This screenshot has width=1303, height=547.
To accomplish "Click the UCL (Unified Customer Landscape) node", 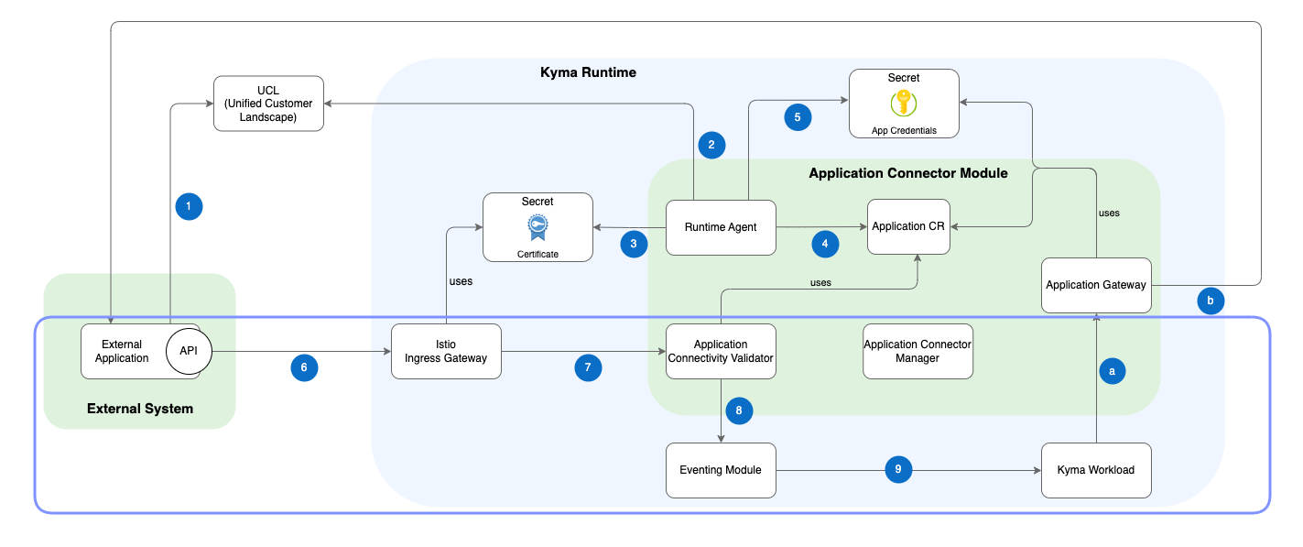I will tap(268, 104).
